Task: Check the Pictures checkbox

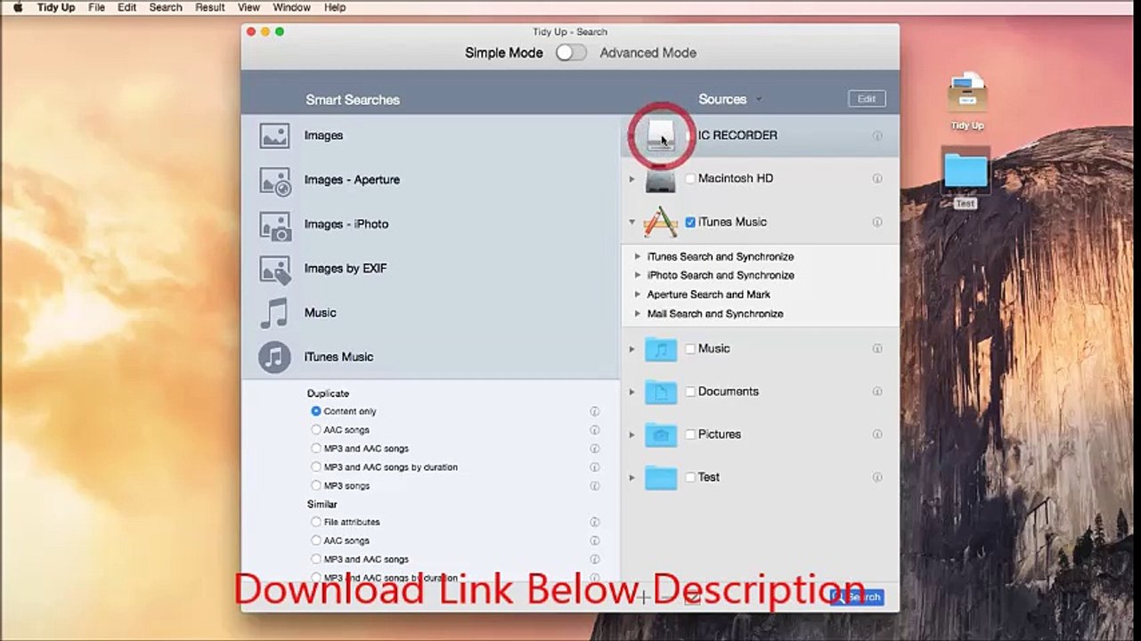Action: (690, 434)
